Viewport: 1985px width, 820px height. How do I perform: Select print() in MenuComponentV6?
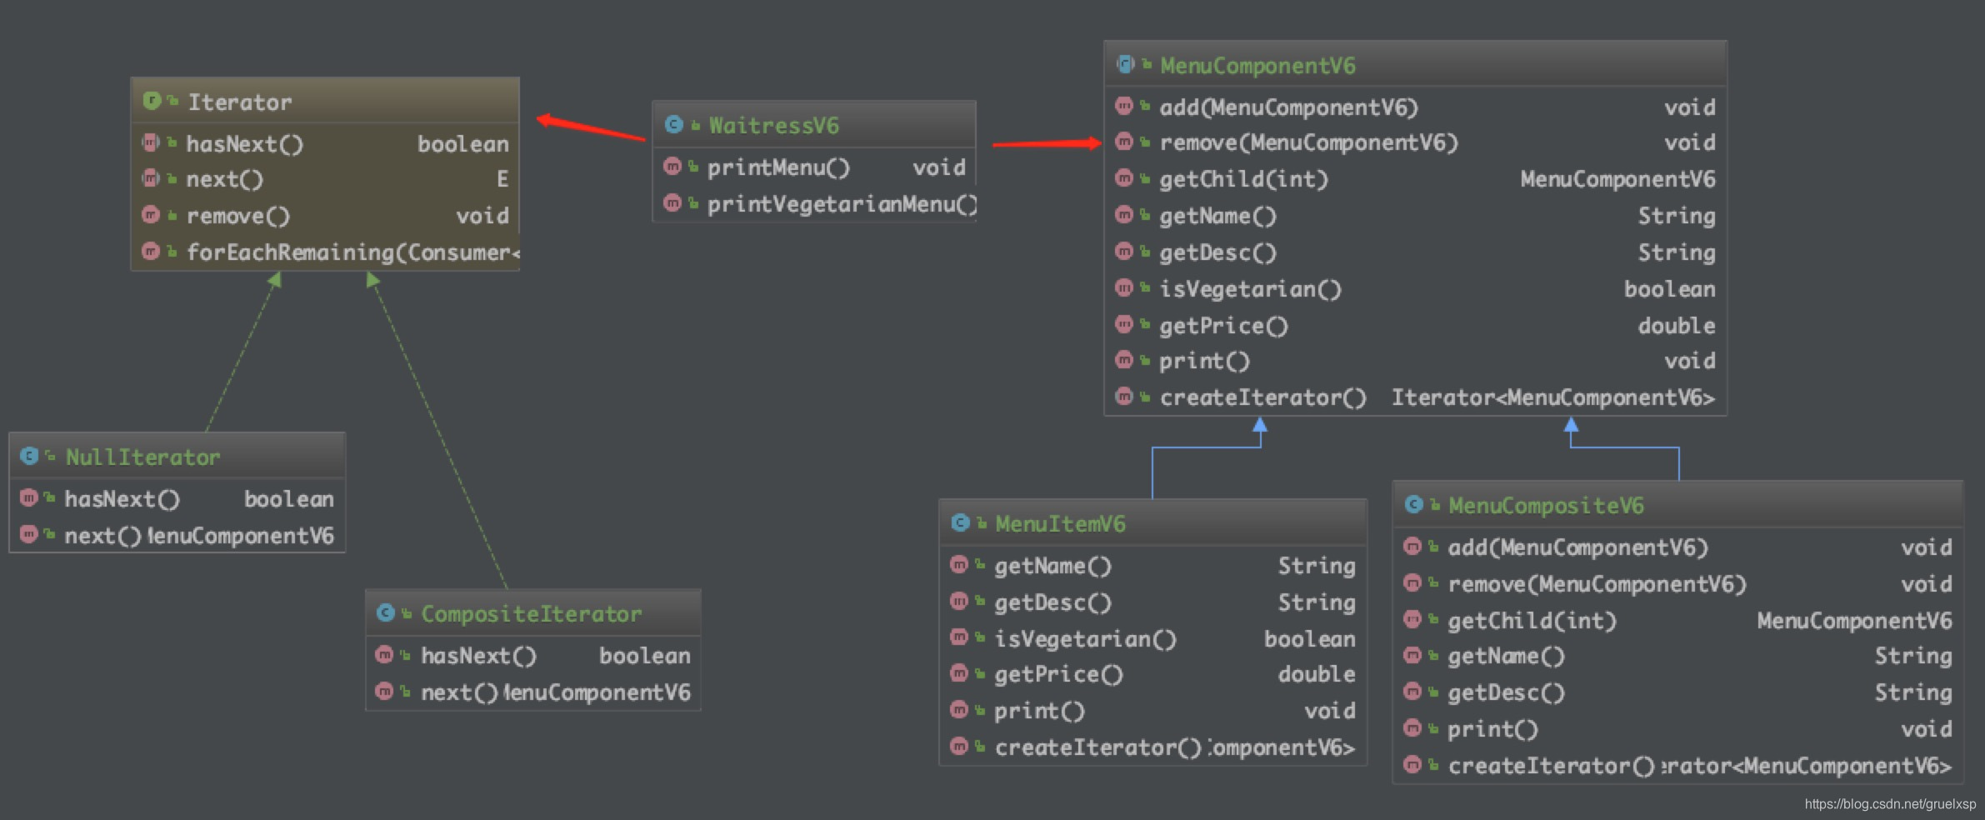tap(1204, 361)
